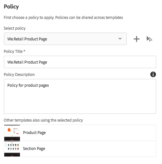
Task: Click 'Other templates also using' label
Action: click(x=43, y=120)
